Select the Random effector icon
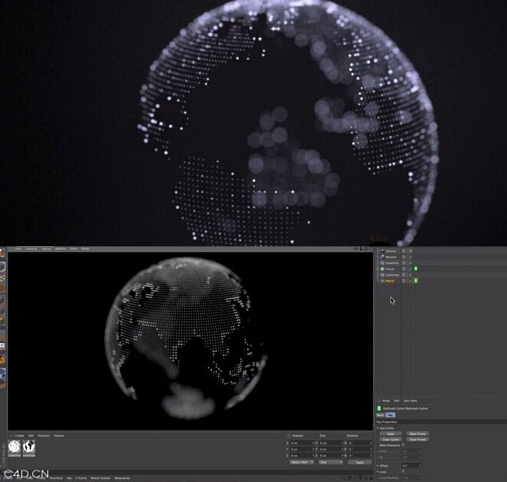This screenshot has width=507, height=482. 382,257
